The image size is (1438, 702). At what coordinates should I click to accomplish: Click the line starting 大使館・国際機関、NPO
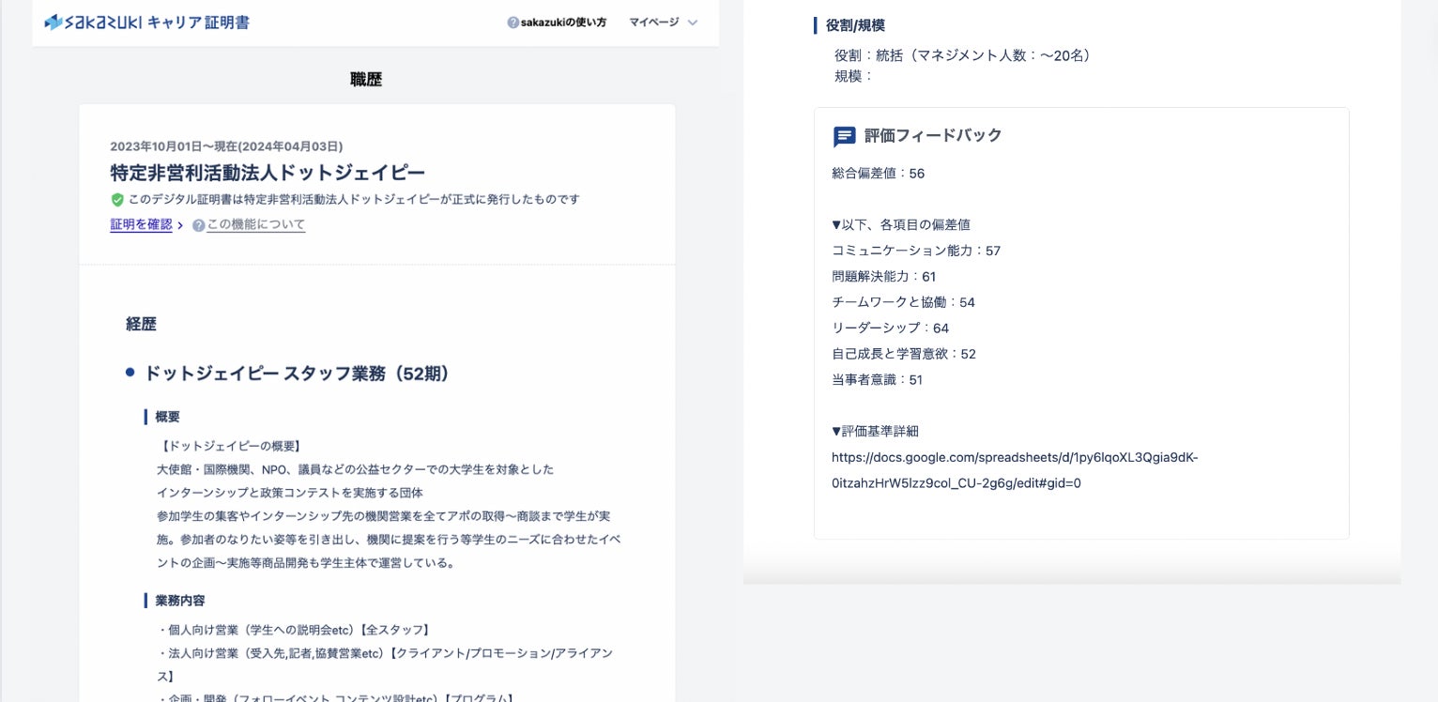pyautogui.click(x=356, y=469)
